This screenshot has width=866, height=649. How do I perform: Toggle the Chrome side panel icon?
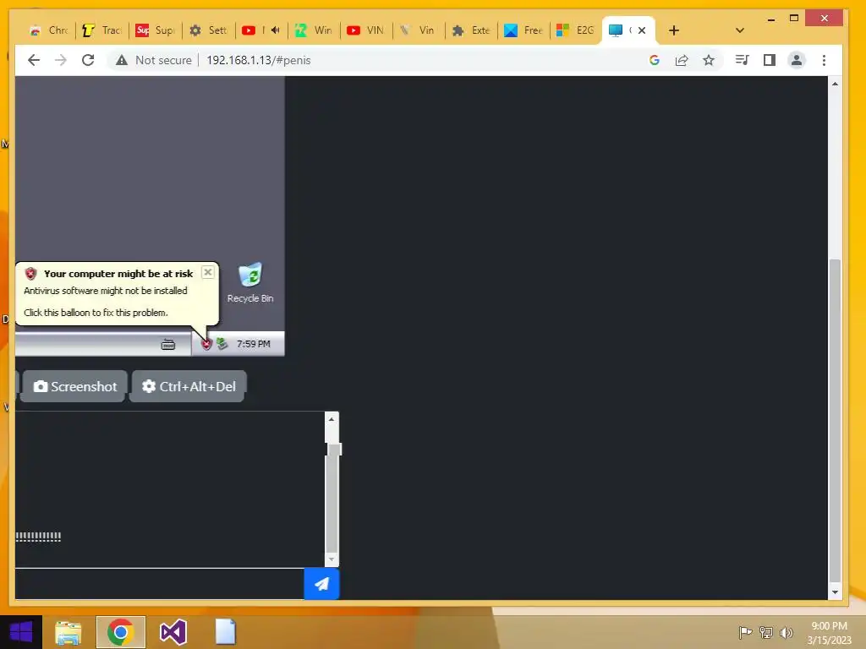click(x=770, y=60)
